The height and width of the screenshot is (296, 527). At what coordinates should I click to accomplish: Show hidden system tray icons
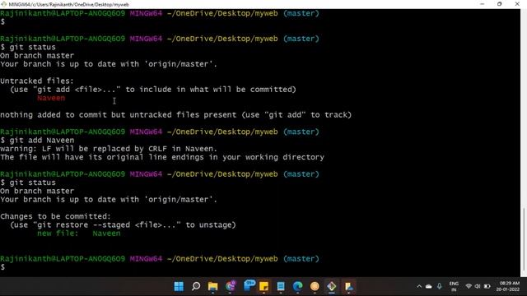tap(419, 286)
